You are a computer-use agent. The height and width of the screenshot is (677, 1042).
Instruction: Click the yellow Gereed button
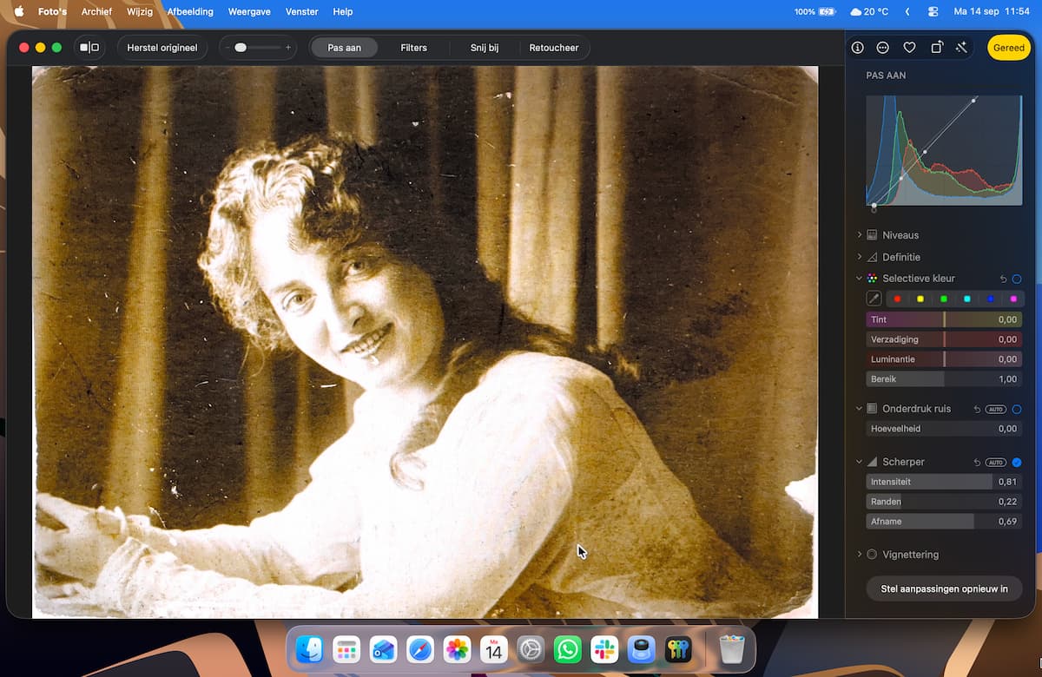(1009, 48)
